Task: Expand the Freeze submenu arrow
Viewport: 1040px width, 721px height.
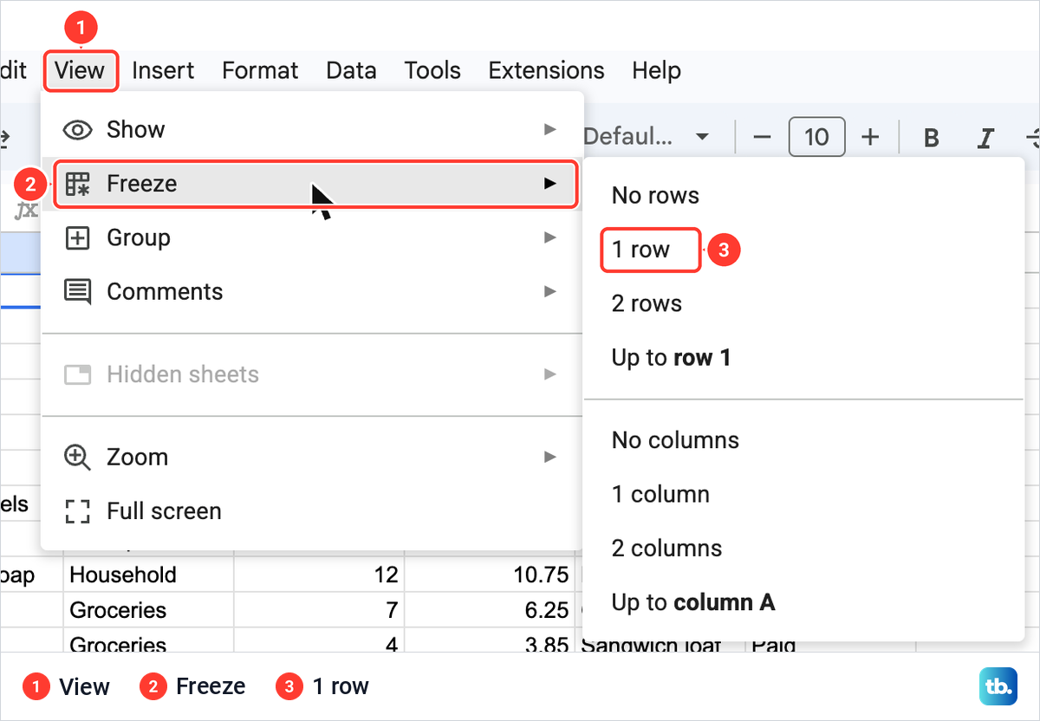Action: pos(549,184)
